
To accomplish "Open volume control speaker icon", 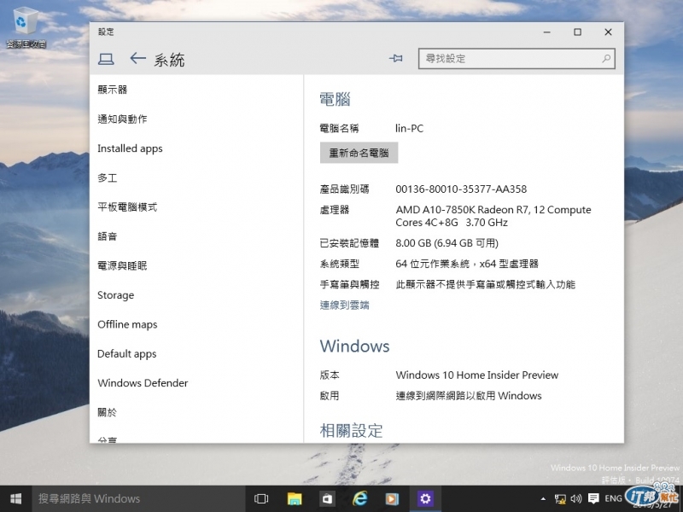I will (x=575, y=499).
